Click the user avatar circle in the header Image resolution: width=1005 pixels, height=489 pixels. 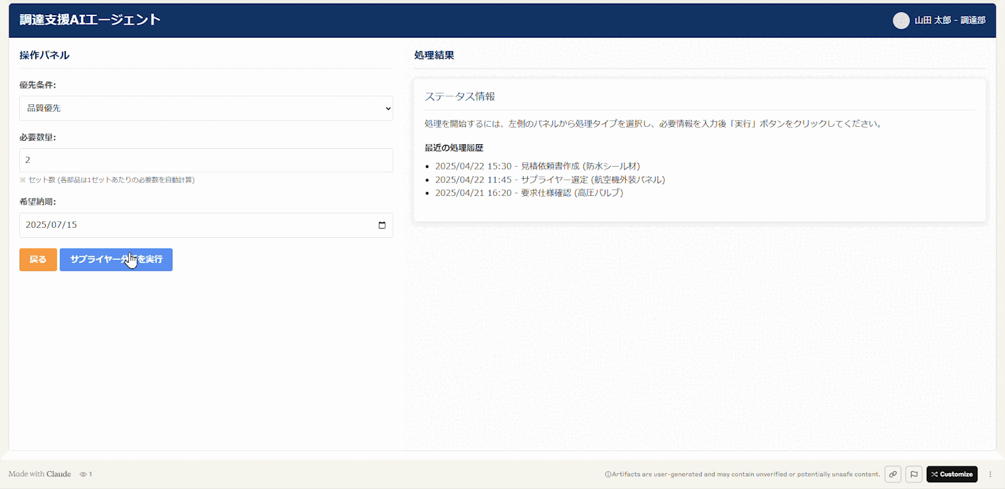[x=901, y=21]
